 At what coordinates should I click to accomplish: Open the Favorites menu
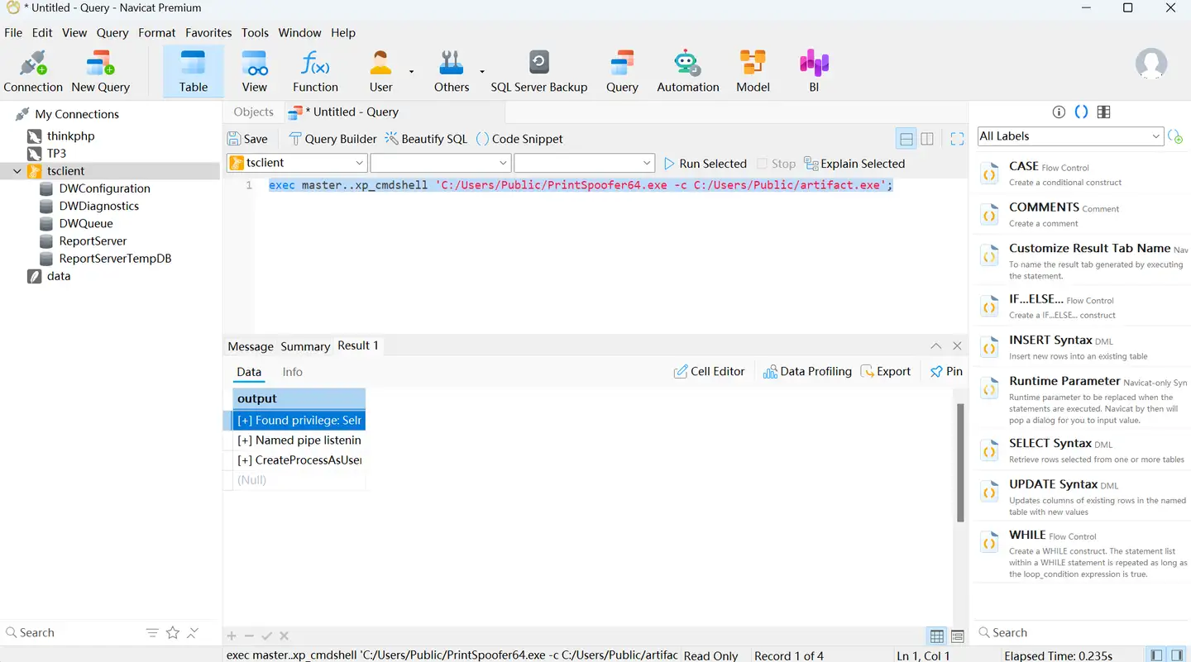coord(208,33)
